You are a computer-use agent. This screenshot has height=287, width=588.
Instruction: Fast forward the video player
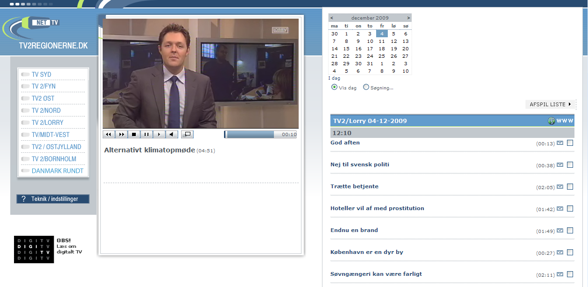coord(121,135)
